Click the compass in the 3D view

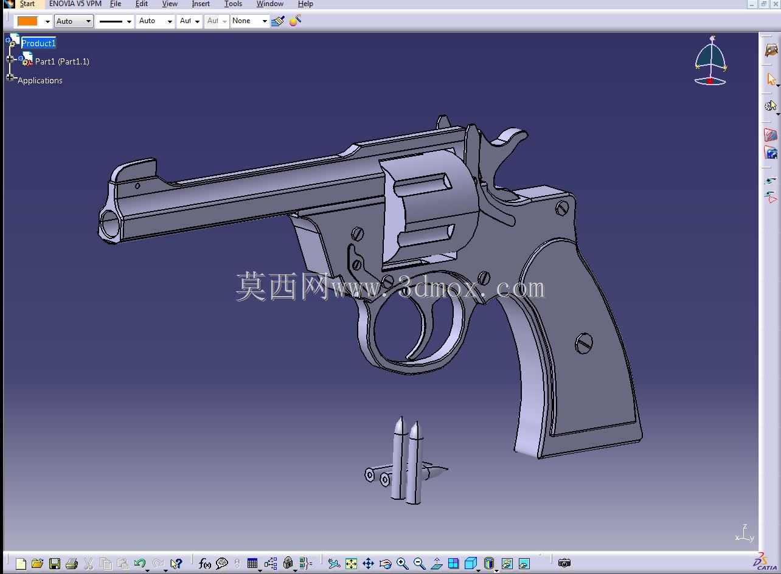pyautogui.click(x=710, y=61)
